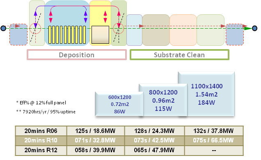This screenshot has height=160, width=261.
Task: Click the 125s / 18.6MW cell
Action: pos(95,131)
